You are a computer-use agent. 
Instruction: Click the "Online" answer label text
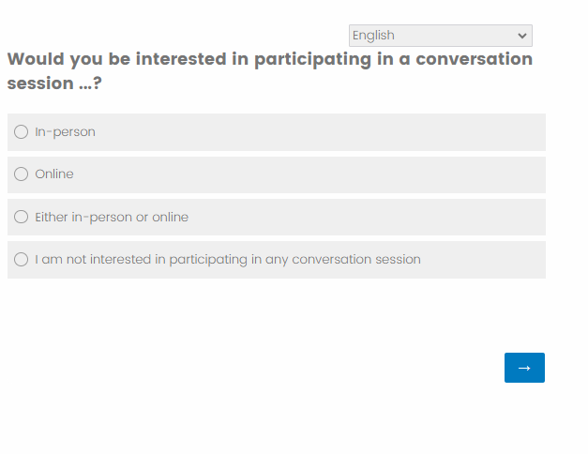tap(54, 174)
